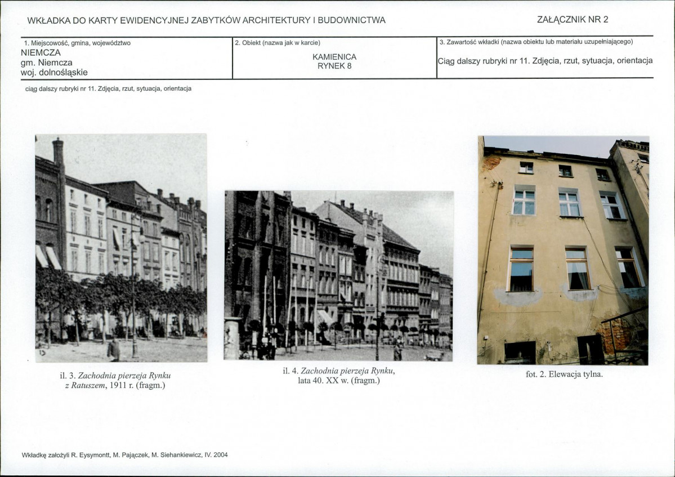
Task: Click the footer authors line 'Wkładkę założyli'
Action: coord(124,454)
